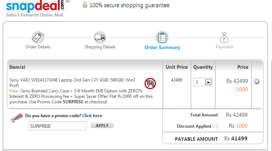Go to the Order Details step label
The image size is (272, 151).
[38, 47]
